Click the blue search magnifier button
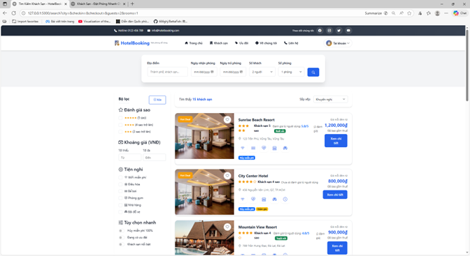The width and height of the screenshot is (470, 256). [x=313, y=72]
